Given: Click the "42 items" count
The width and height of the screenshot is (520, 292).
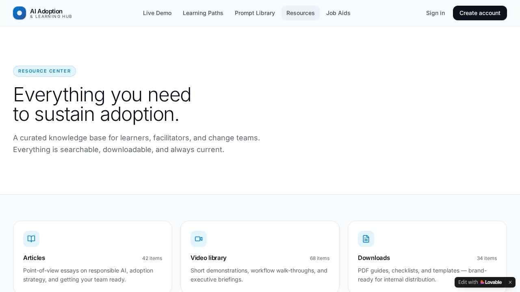Looking at the screenshot, I should [x=152, y=258].
